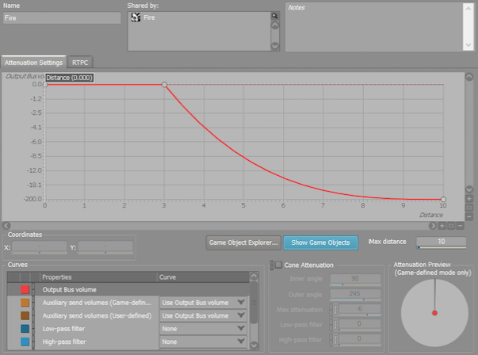Click the Max distance slider
This screenshot has height=355, width=478.
[x=441, y=248]
